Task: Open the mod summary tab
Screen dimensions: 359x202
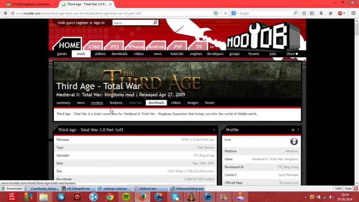Action: pos(63,103)
